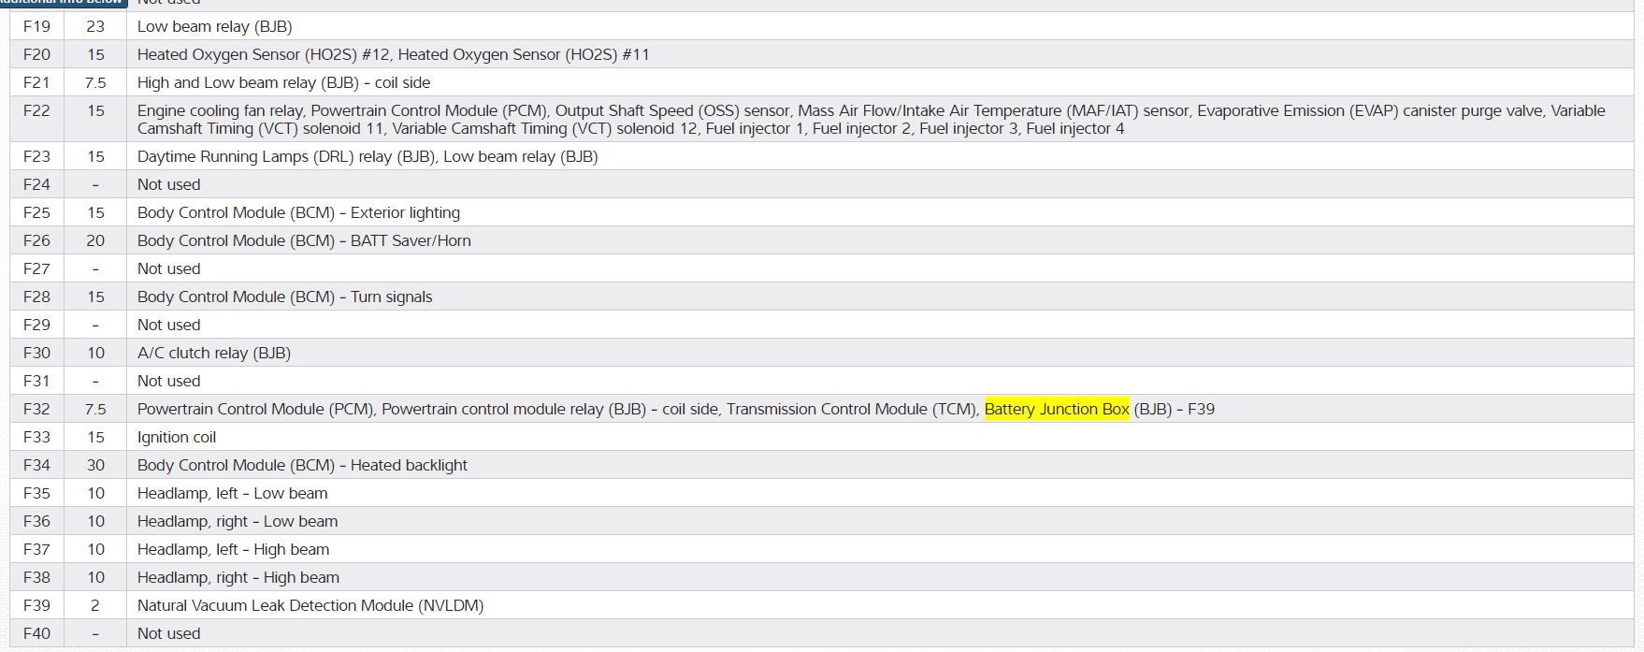Image resolution: width=1644 pixels, height=652 pixels.
Task: Select the Heated Oxygen Sensor description text
Action: click(x=393, y=54)
